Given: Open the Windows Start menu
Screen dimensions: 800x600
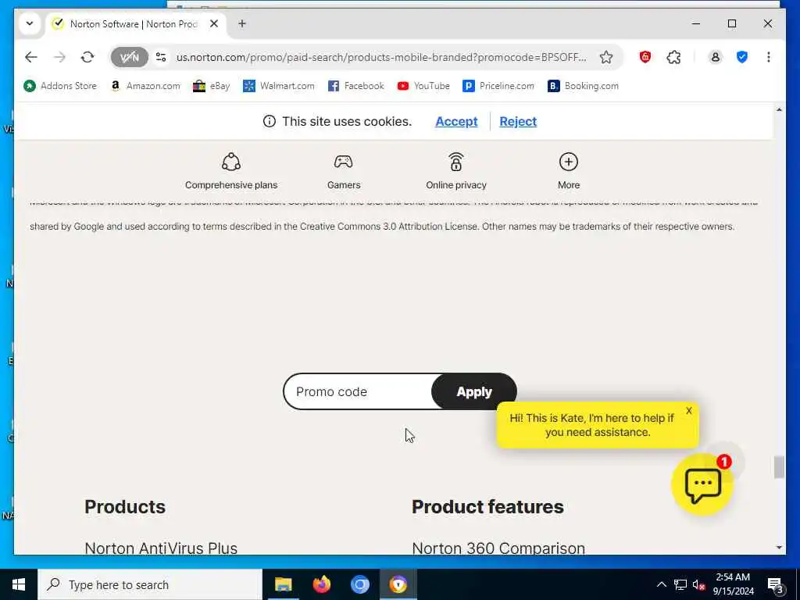Looking at the screenshot, I should pyautogui.click(x=19, y=584).
